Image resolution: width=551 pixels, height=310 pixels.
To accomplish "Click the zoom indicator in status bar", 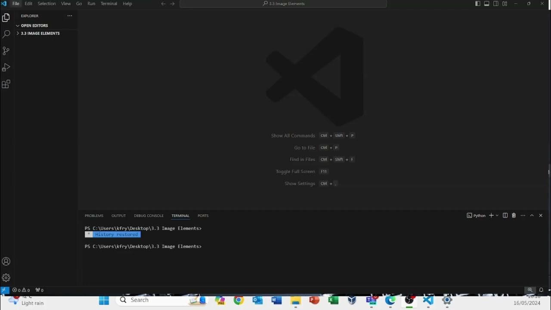I will point(530,290).
